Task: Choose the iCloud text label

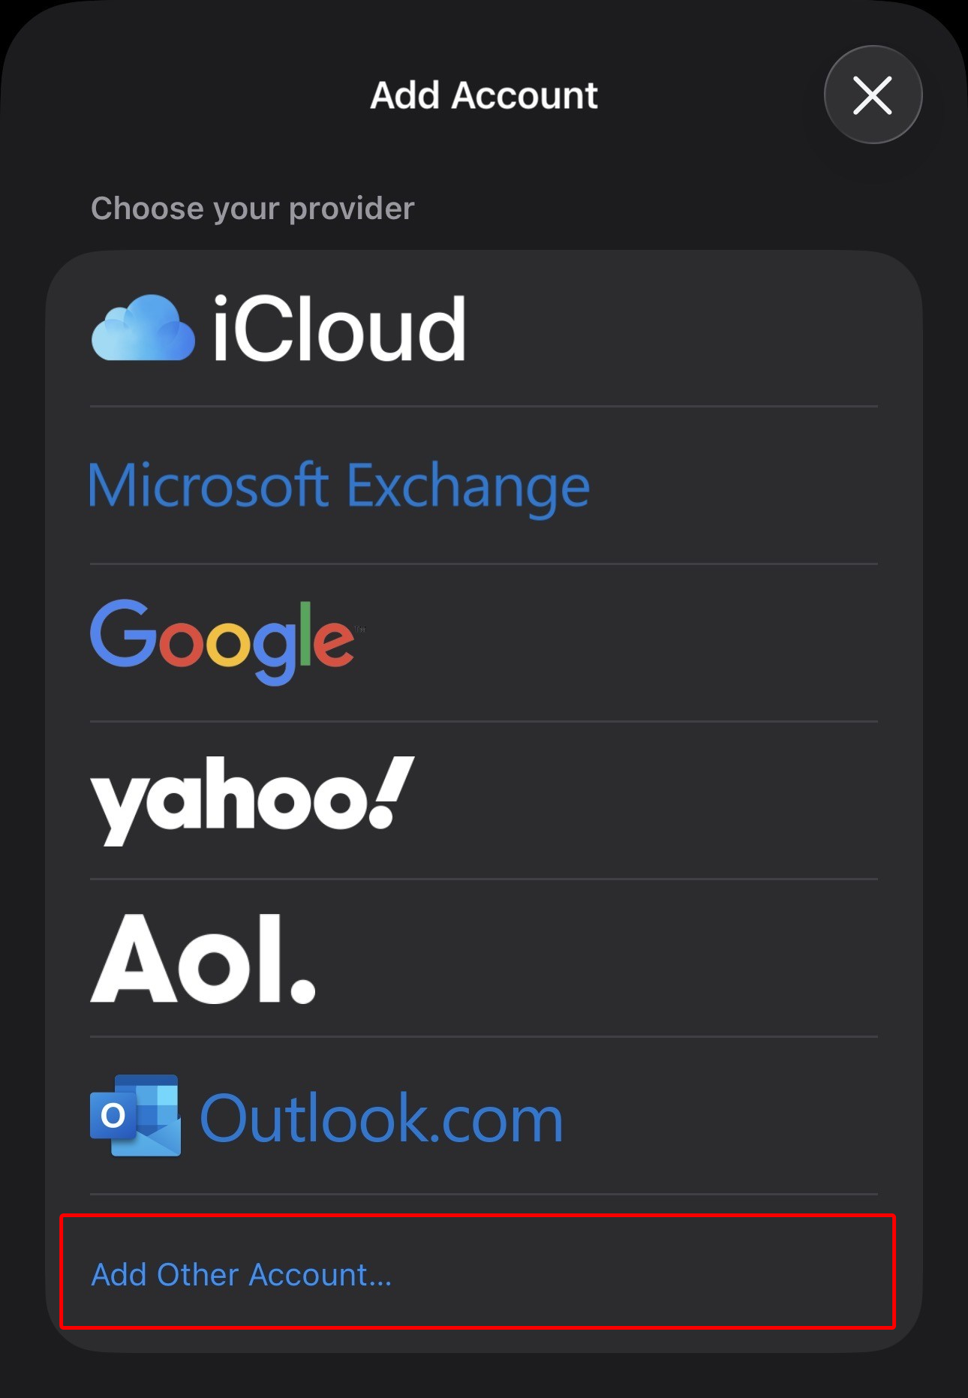Action: [x=339, y=329]
